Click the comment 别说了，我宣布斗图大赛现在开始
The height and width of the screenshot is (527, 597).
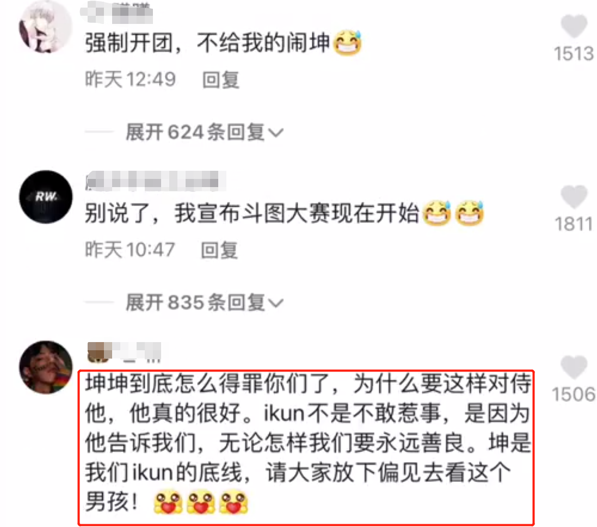tap(285, 213)
